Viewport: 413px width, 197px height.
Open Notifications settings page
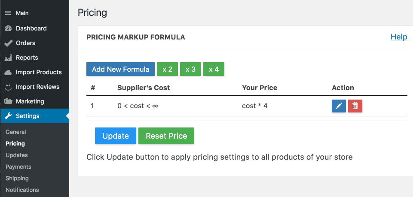pos(22,190)
